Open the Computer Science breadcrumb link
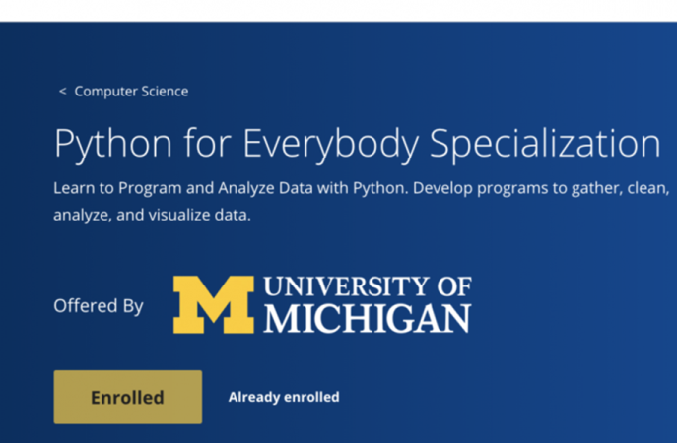The height and width of the screenshot is (443, 677). click(x=131, y=92)
